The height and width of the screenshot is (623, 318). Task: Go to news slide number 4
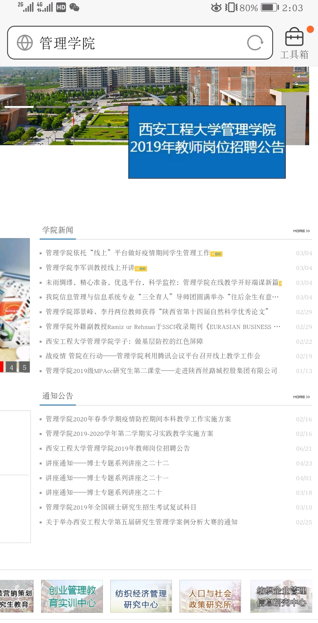pos(12,367)
